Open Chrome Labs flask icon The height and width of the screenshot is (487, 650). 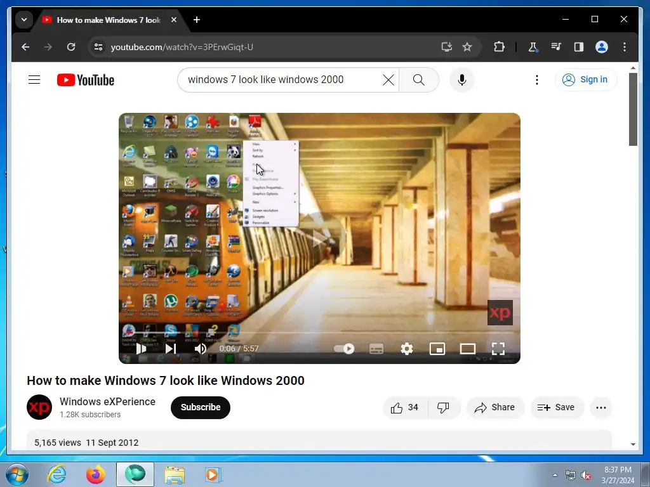pos(533,47)
